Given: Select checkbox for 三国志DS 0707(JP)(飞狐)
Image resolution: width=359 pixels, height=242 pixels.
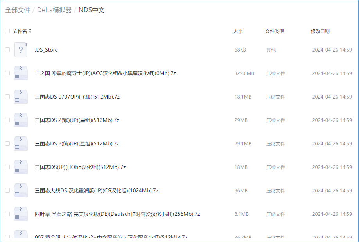Looking at the screenshot, I should [7, 97].
